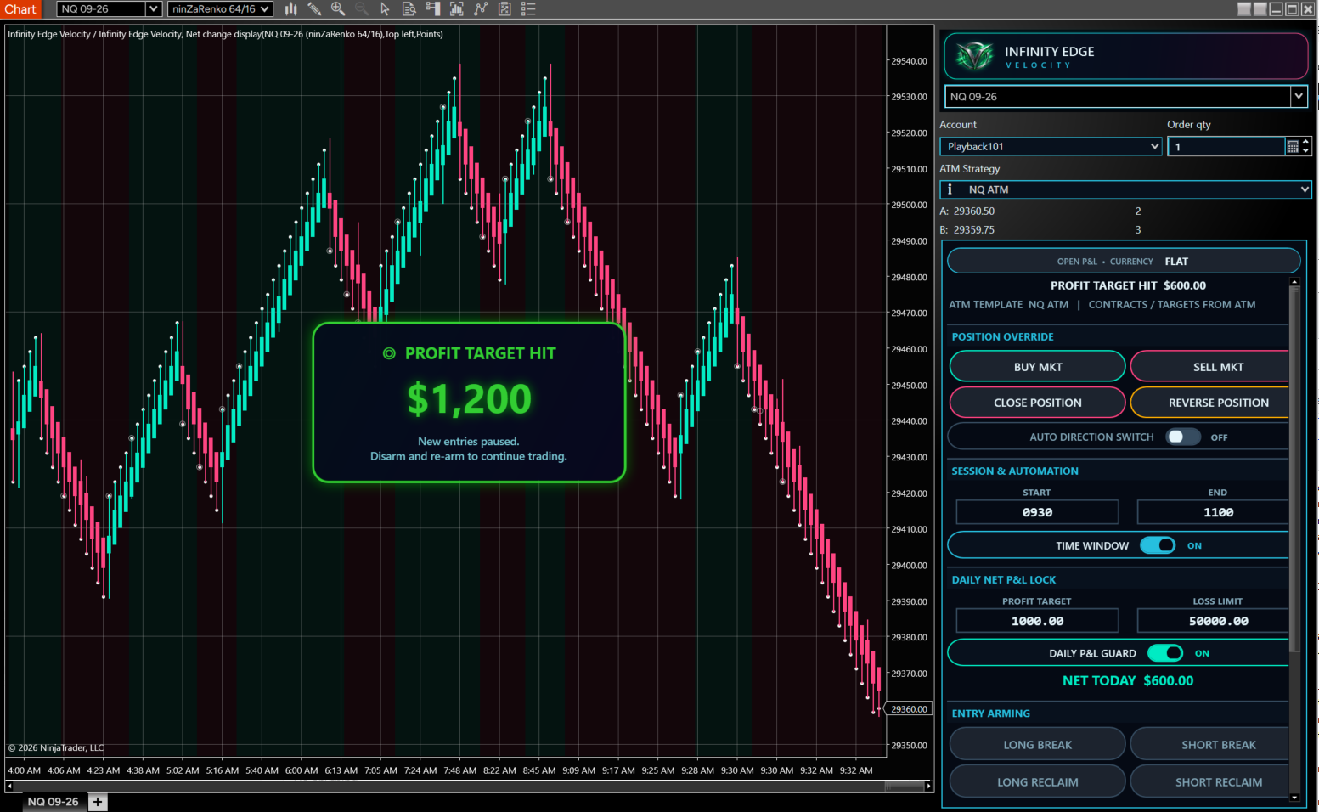Click the session END time field
This screenshot has height=812, width=1319.
1213,512
